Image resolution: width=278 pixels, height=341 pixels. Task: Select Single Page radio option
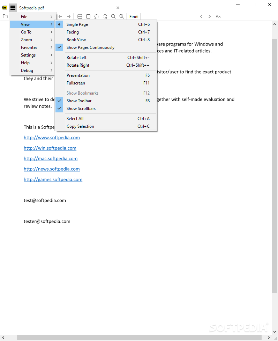pyautogui.click(x=106, y=24)
